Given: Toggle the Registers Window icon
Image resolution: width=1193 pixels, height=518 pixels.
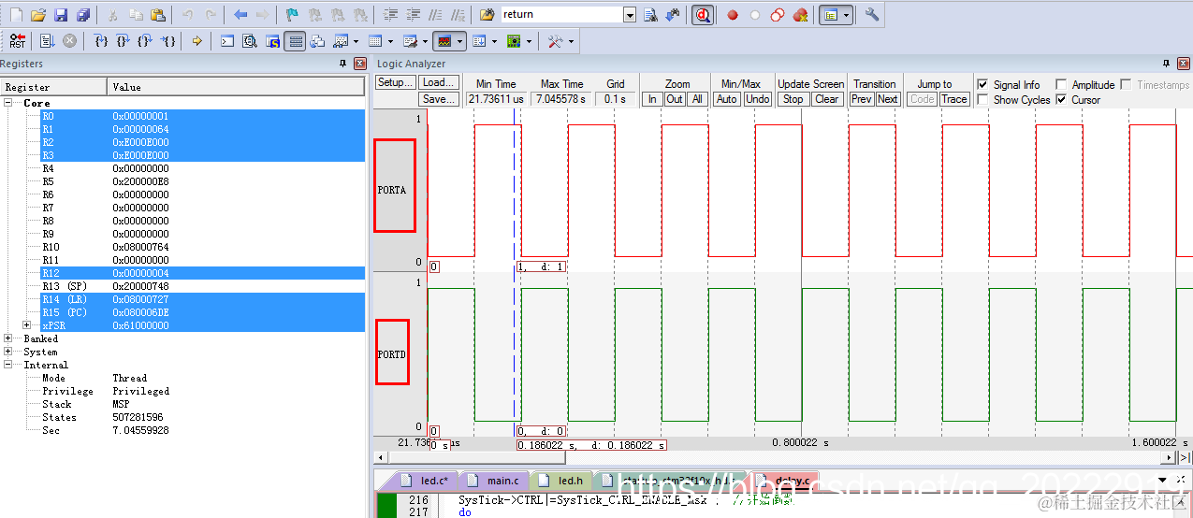Looking at the screenshot, I should (x=295, y=41).
